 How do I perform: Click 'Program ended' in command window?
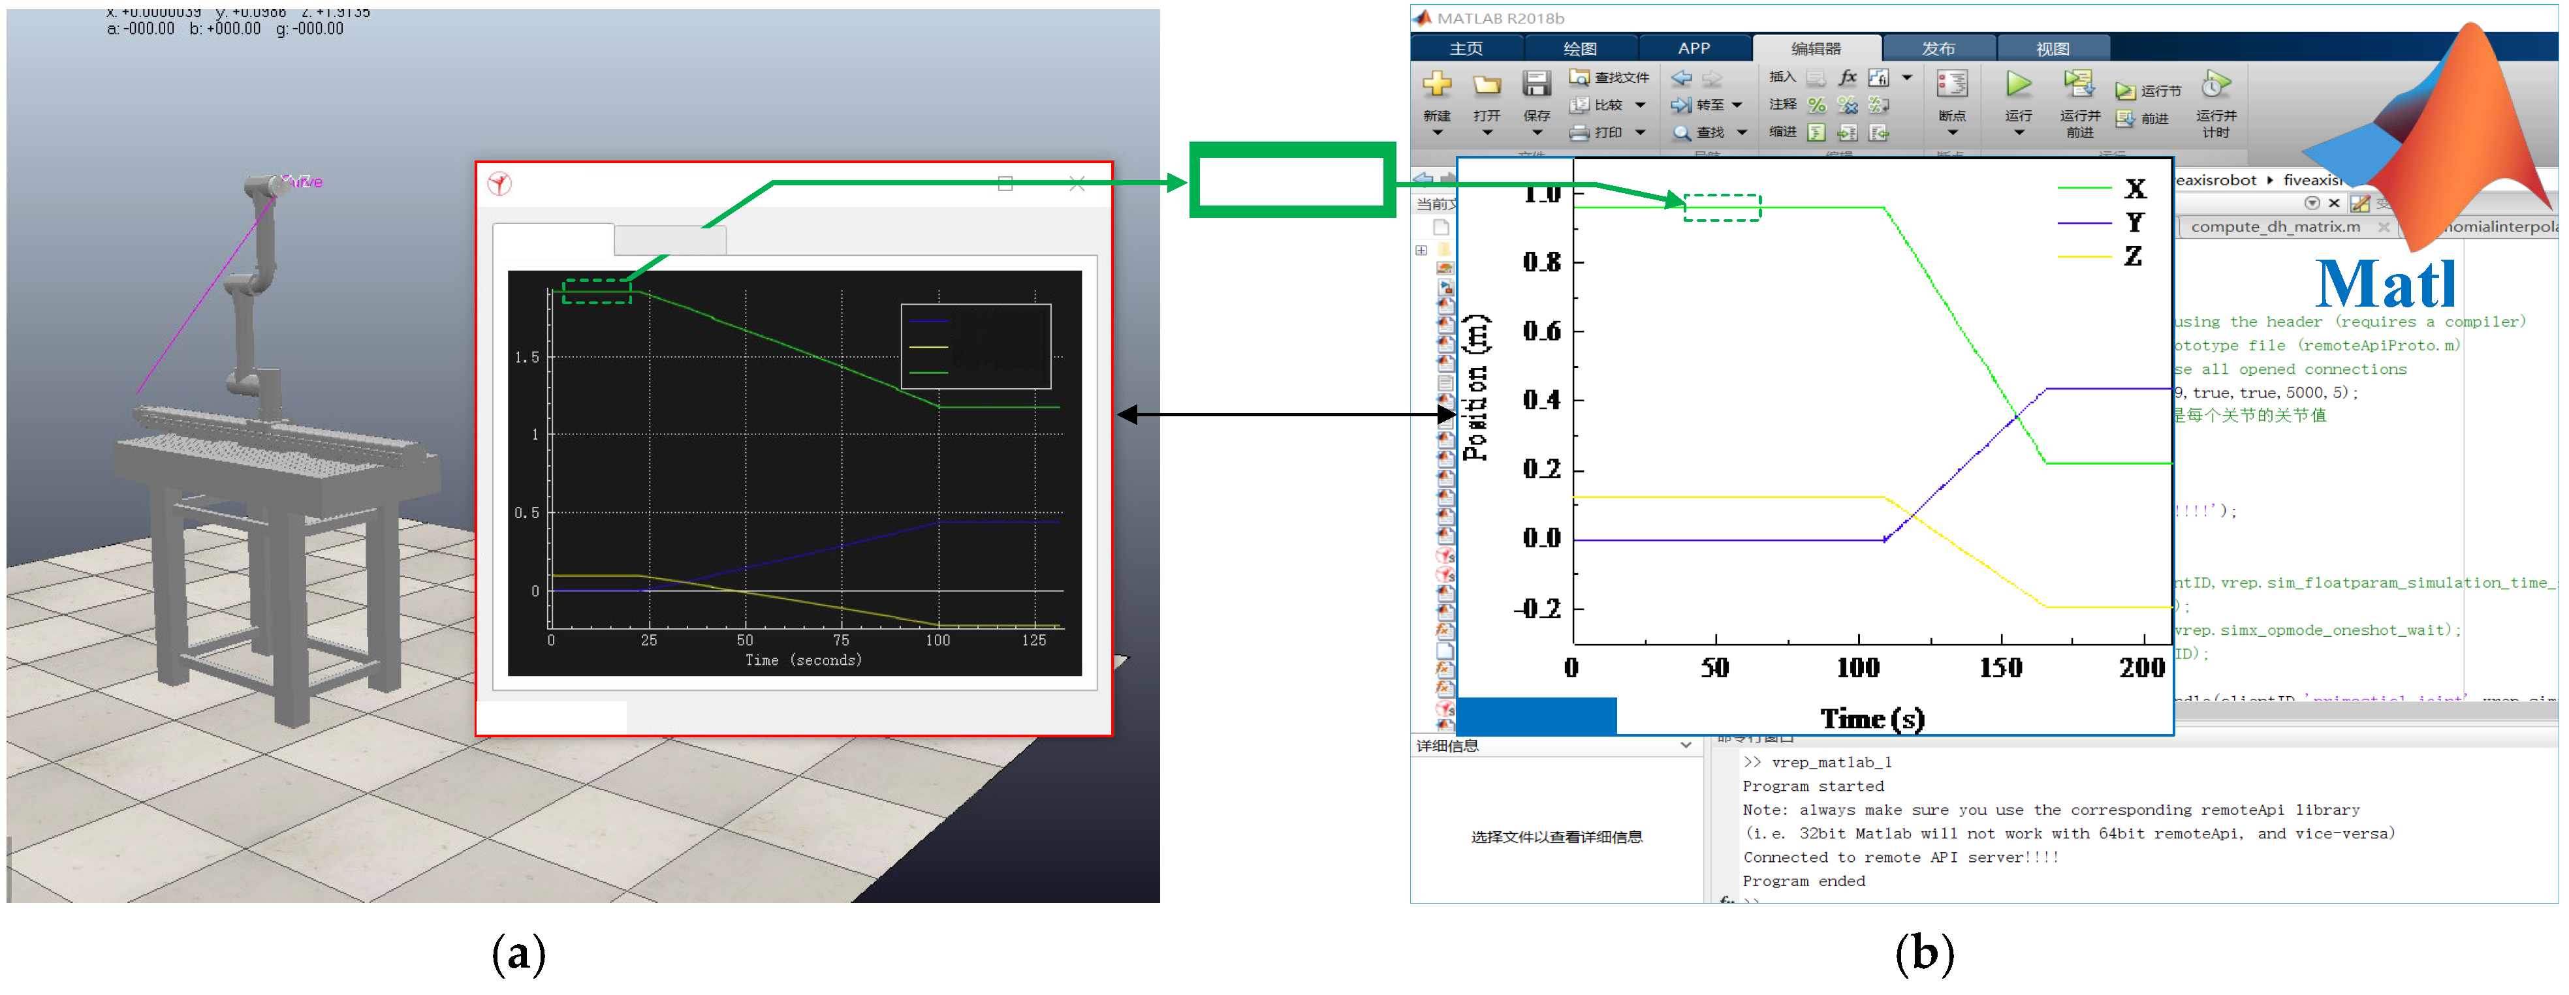[x=1803, y=881]
